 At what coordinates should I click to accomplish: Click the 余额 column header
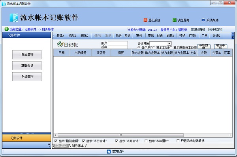pyautogui.click(x=203, y=53)
